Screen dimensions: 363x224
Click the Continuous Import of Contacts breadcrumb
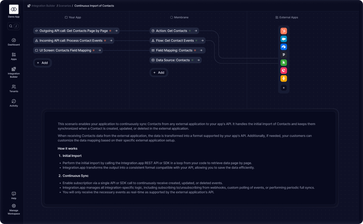94,6
